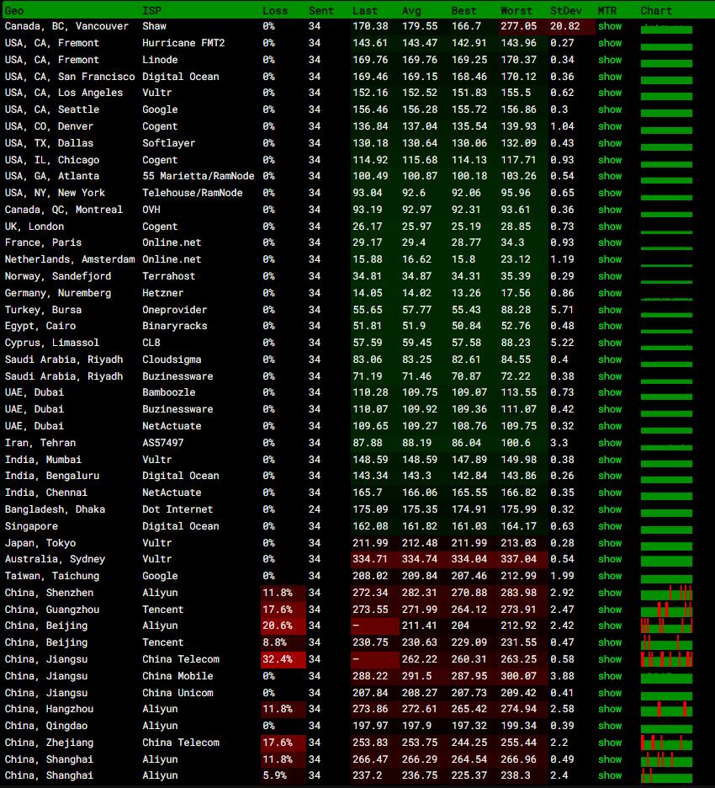Click the Loss column header

(275, 11)
